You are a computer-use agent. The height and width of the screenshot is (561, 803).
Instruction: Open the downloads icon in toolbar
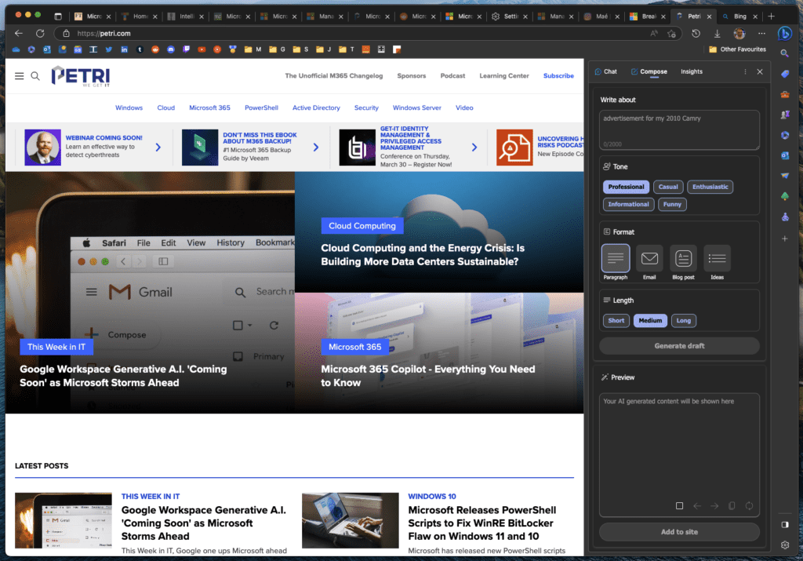click(x=717, y=33)
